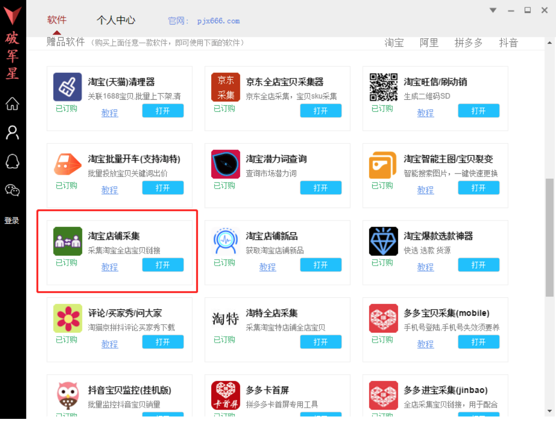Click 打开 for 淘宝爆款选款神器
The height and width of the screenshot is (421, 556).
click(478, 265)
